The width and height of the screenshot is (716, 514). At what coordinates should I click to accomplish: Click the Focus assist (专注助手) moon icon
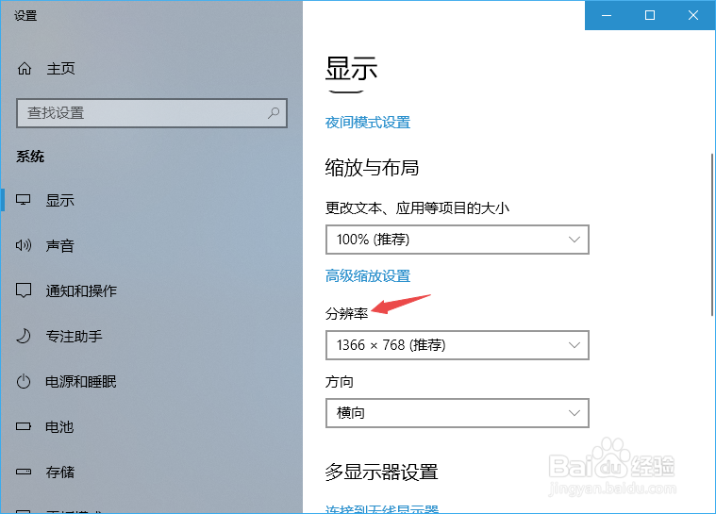(x=25, y=337)
